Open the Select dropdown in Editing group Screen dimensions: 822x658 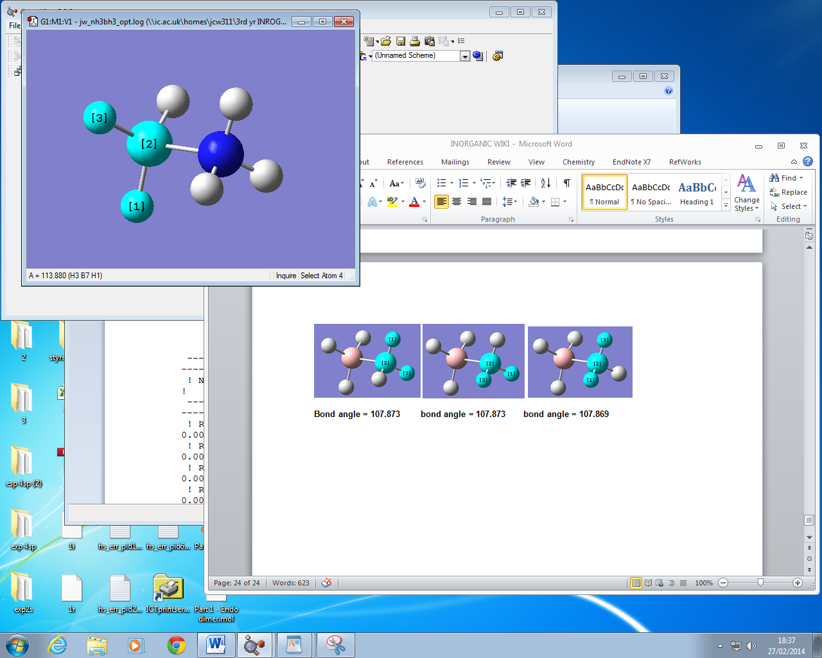pos(789,206)
